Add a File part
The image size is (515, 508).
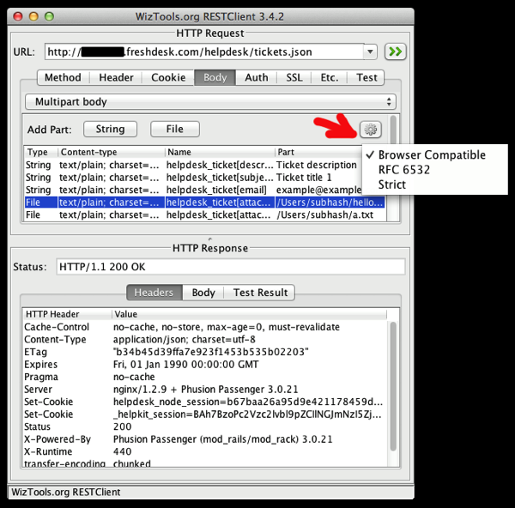click(175, 129)
